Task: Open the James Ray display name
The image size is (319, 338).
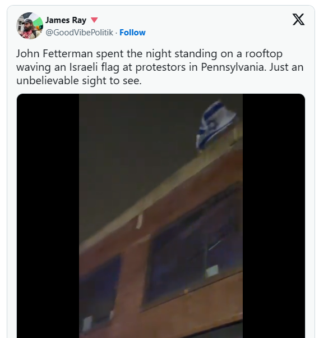Action: click(66, 20)
